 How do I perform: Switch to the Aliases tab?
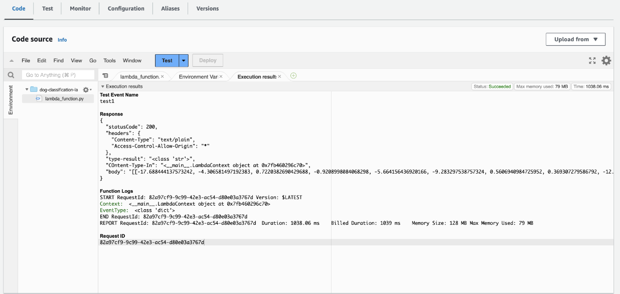click(x=170, y=9)
